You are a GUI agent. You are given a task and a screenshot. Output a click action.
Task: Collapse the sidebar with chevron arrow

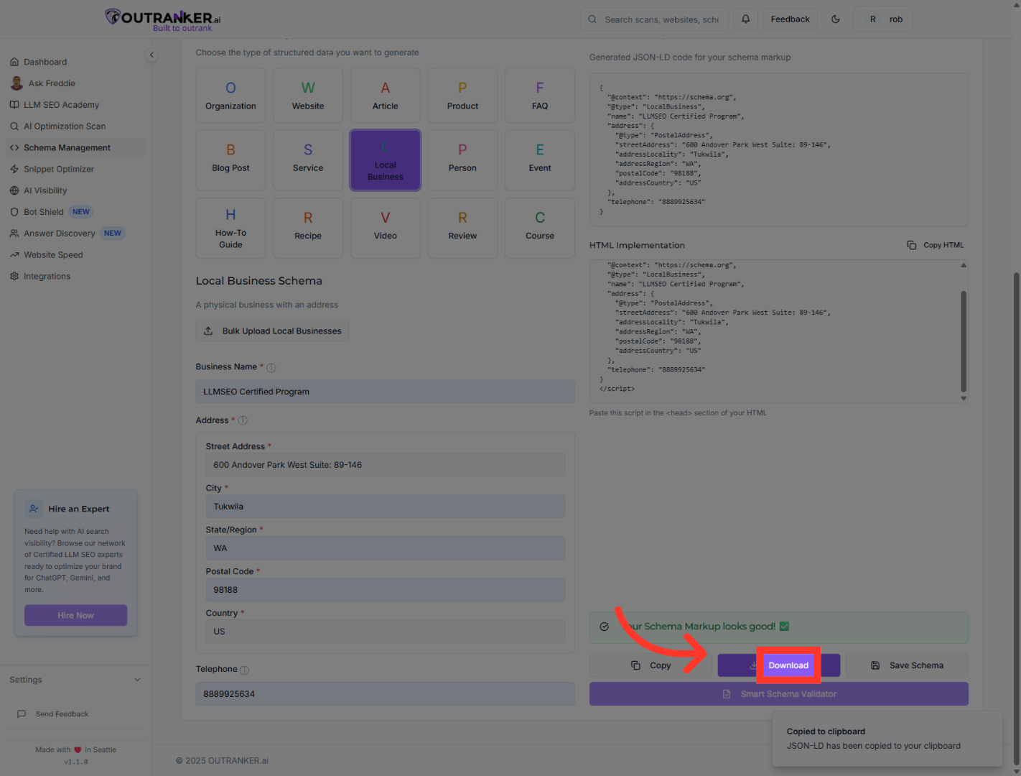(x=151, y=55)
